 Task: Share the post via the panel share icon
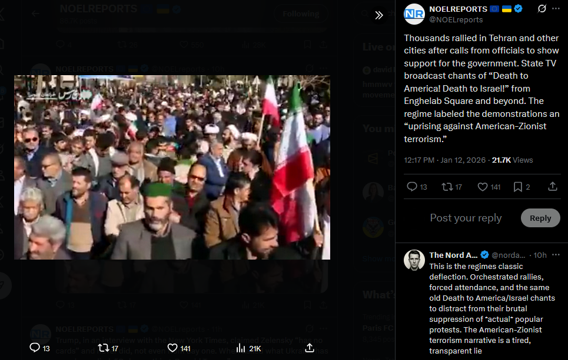(553, 187)
